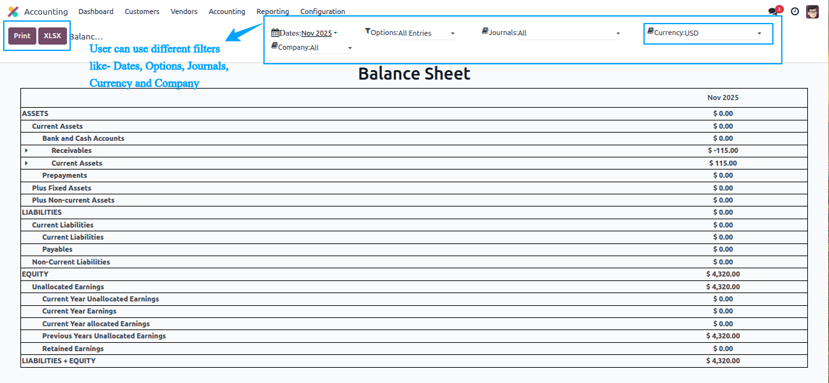Click the Balanc... breadcrumb text
Screen dimensions: 829x383
click(x=85, y=37)
